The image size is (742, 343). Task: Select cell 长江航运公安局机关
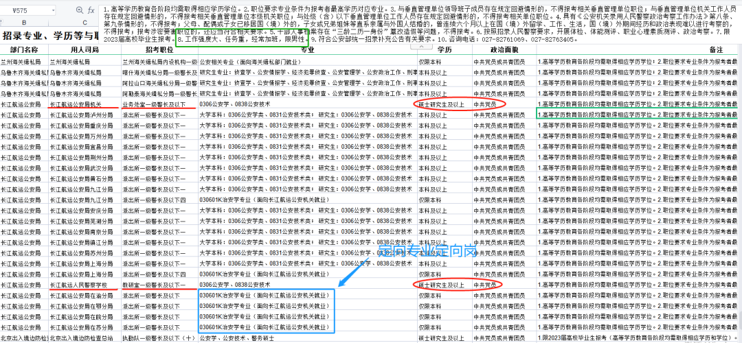[x=85, y=104]
